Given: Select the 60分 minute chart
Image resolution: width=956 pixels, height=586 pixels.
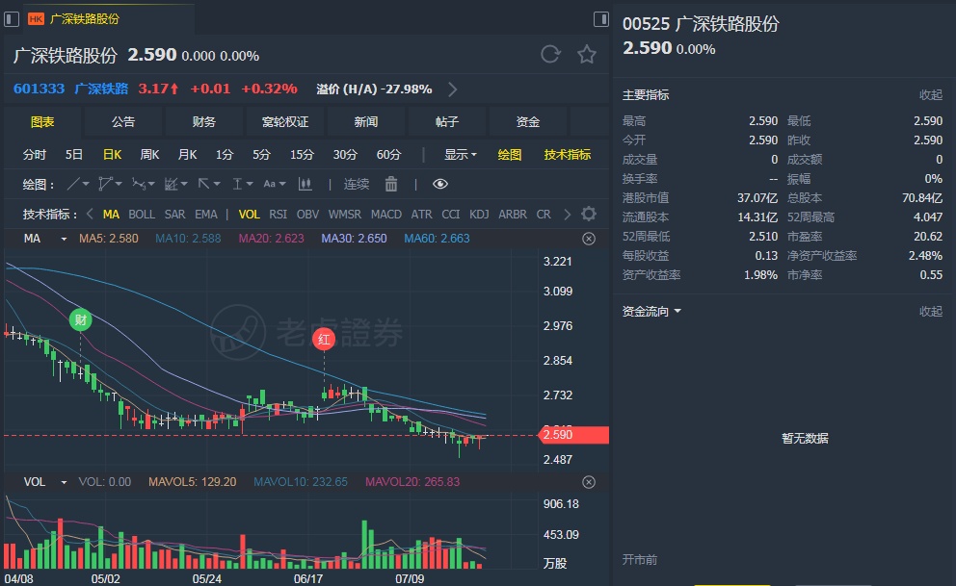Looking at the screenshot, I should tap(388, 155).
